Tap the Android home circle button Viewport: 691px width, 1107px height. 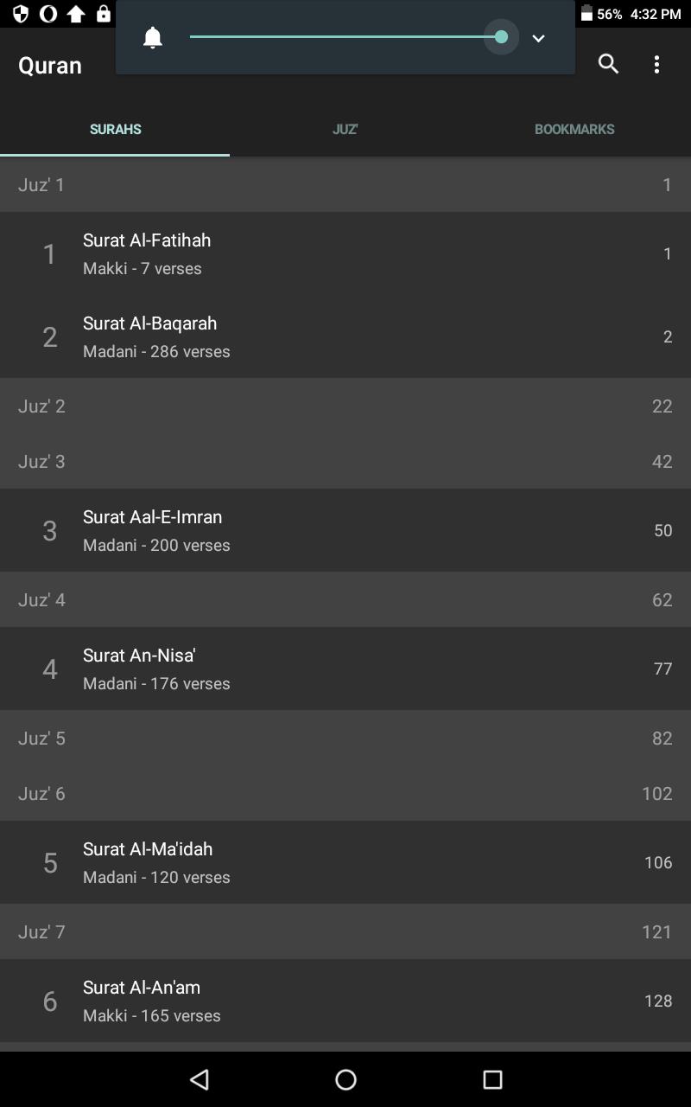tap(345, 1078)
